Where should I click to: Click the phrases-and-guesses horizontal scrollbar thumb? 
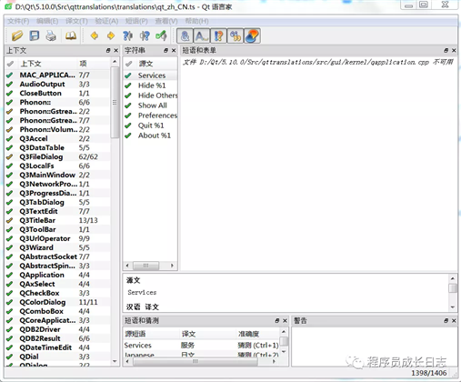(195, 361)
